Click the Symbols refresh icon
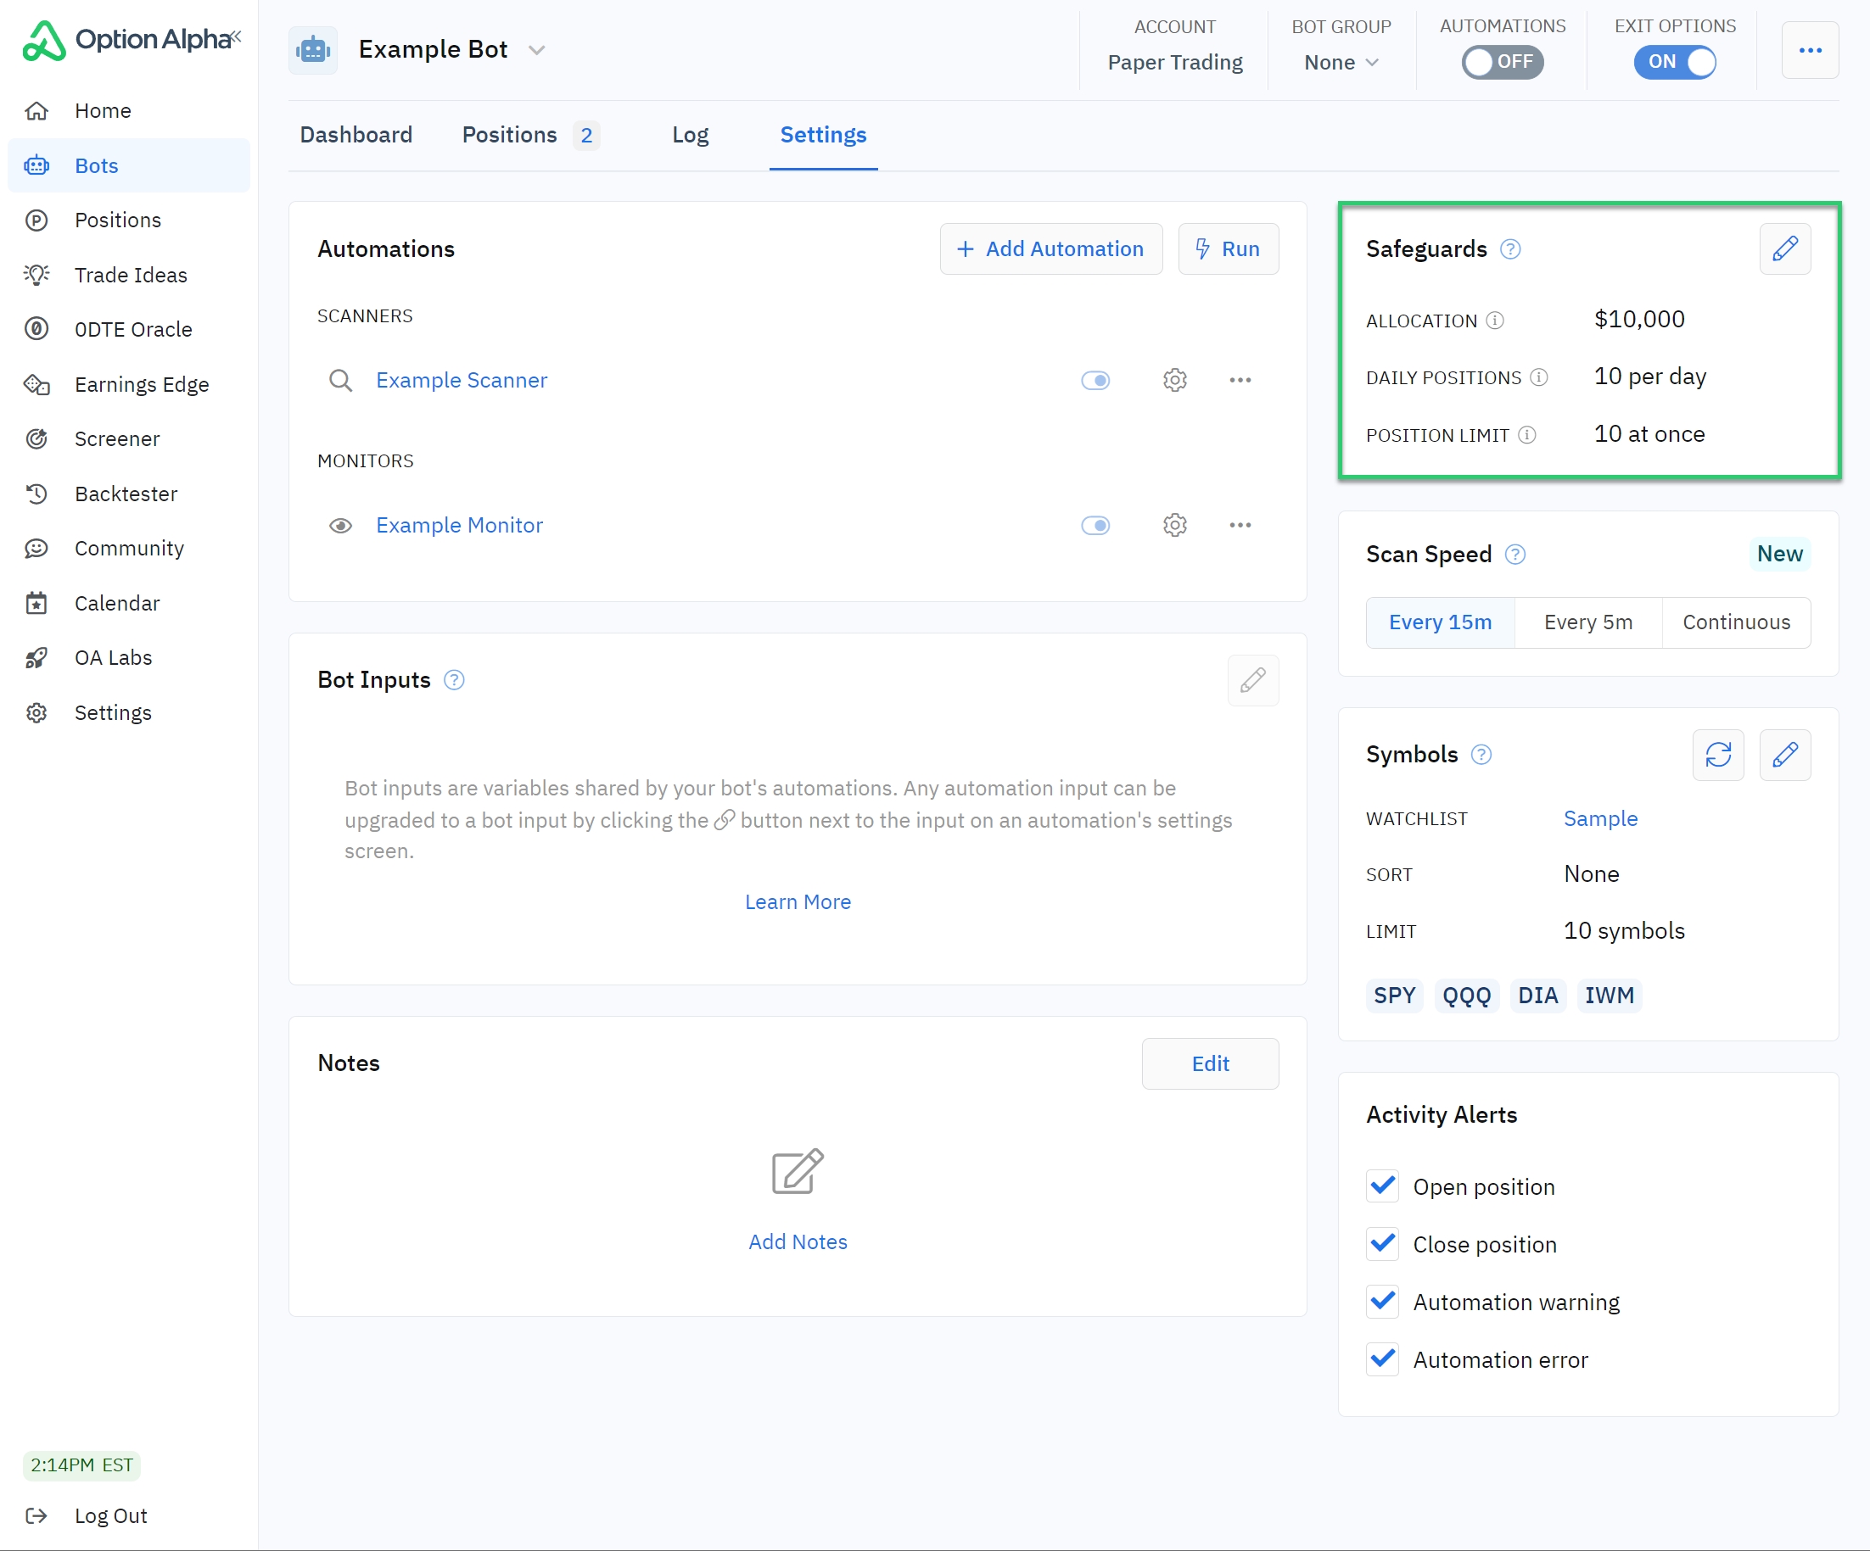The height and width of the screenshot is (1551, 1870). [1718, 755]
